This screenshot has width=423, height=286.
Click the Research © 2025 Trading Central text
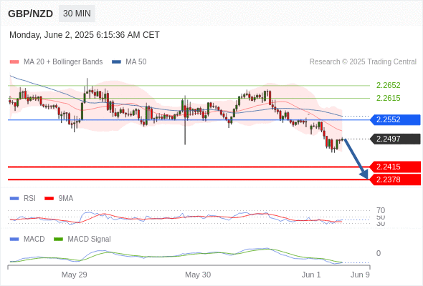point(363,62)
